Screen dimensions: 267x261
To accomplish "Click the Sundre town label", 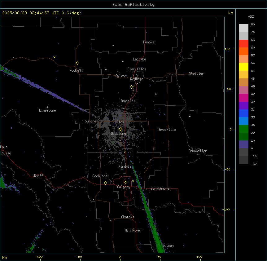I will tap(90, 121).
